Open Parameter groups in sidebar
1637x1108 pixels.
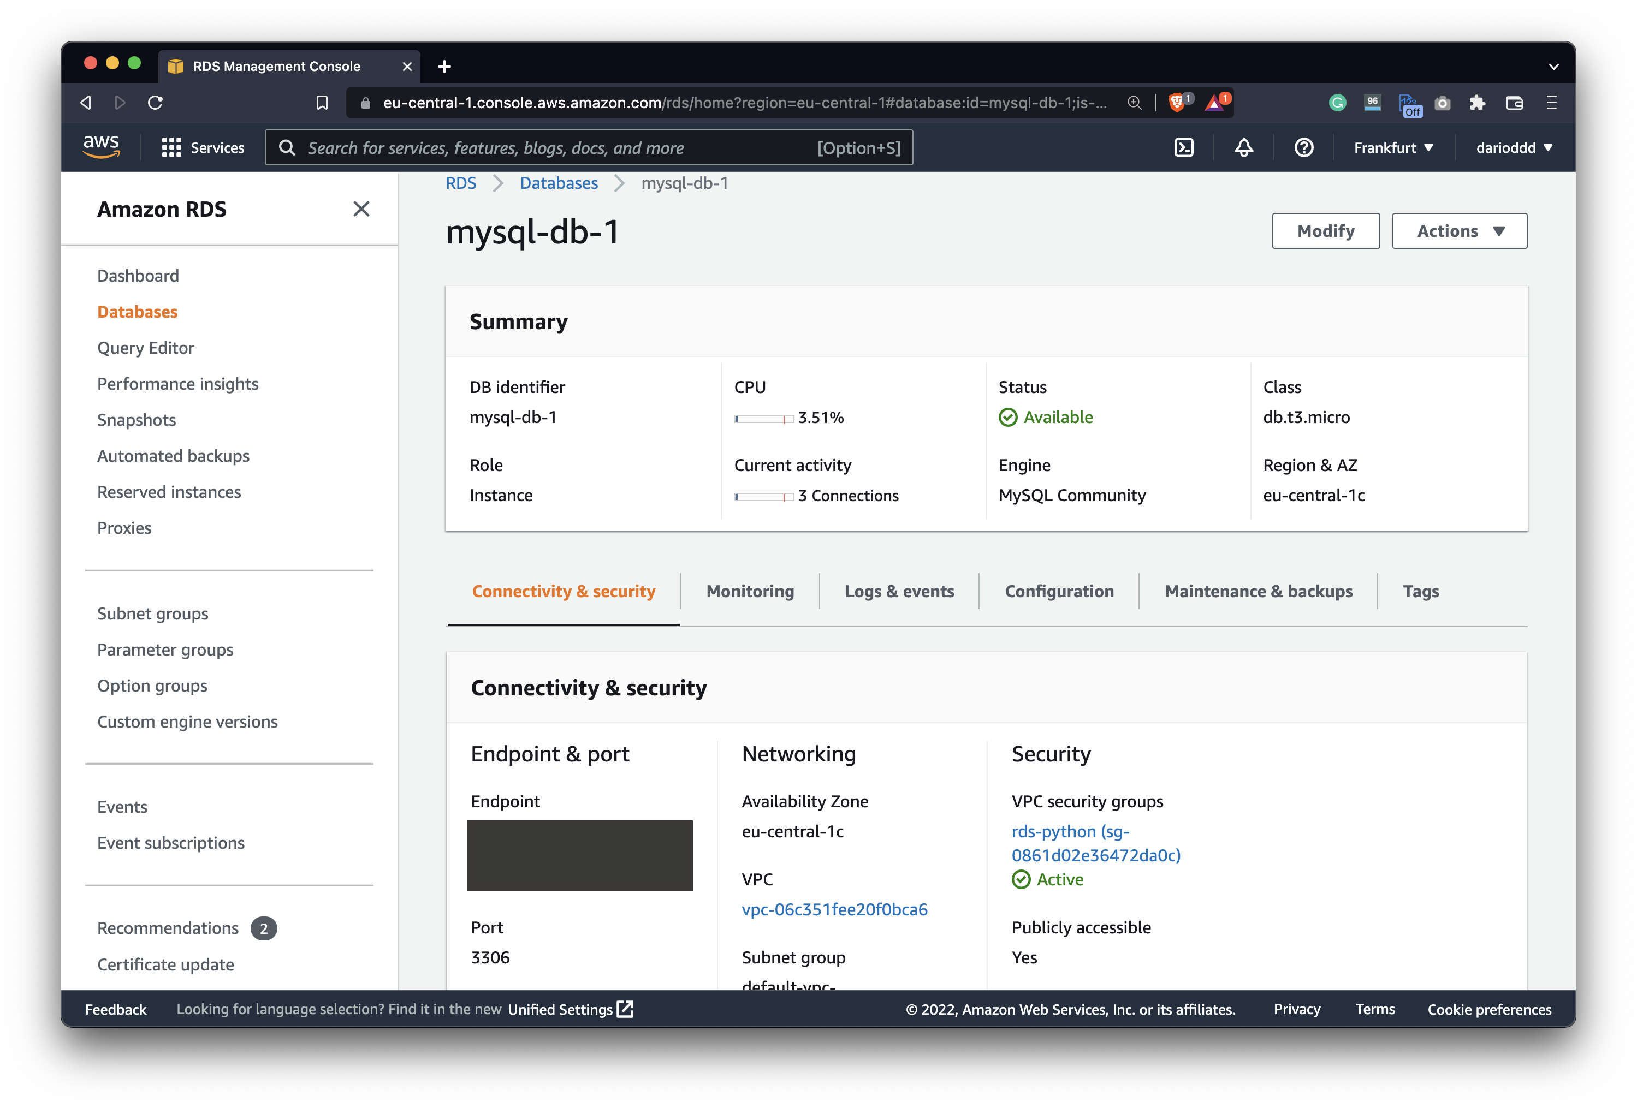tap(165, 650)
